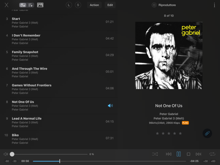Toggle auto artwork display
This screenshot has height=165, width=220.
click(40, 5)
